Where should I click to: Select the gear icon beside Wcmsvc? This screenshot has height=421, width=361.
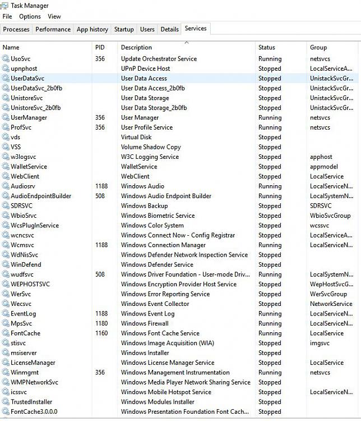pyautogui.click(x=6, y=245)
